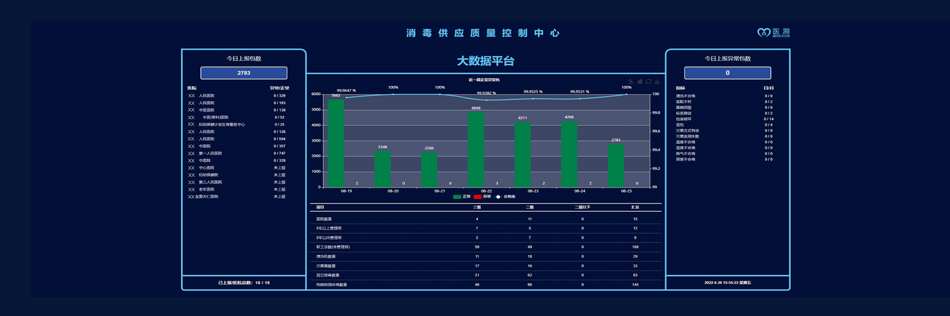Toggle the red 异常 legend series
This screenshot has width=950, height=316.
point(478,197)
